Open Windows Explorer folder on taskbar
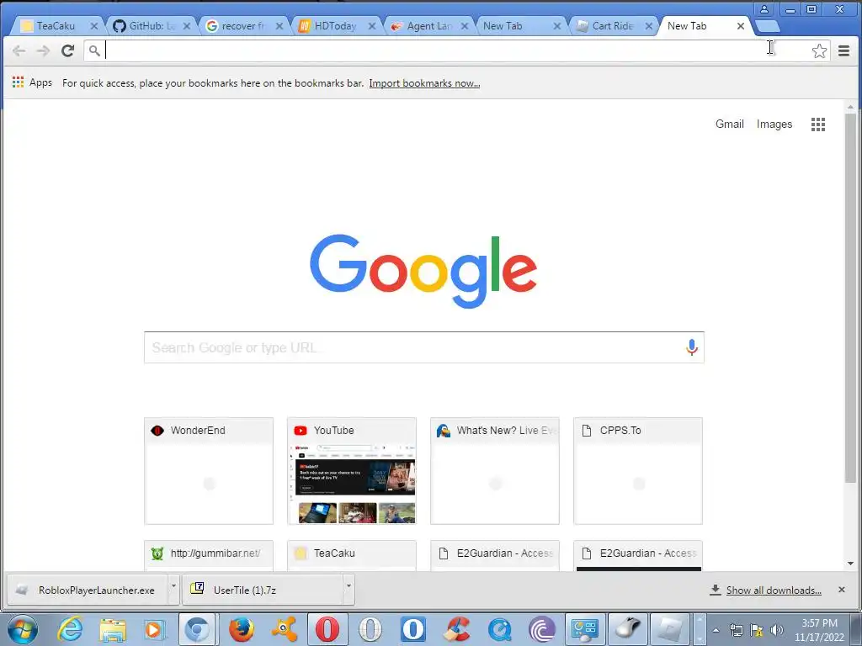The height and width of the screenshot is (646, 862). point(113,629)
